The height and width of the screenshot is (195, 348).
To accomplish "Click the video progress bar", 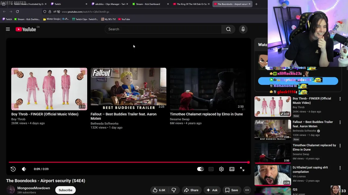I will (129, 162).
